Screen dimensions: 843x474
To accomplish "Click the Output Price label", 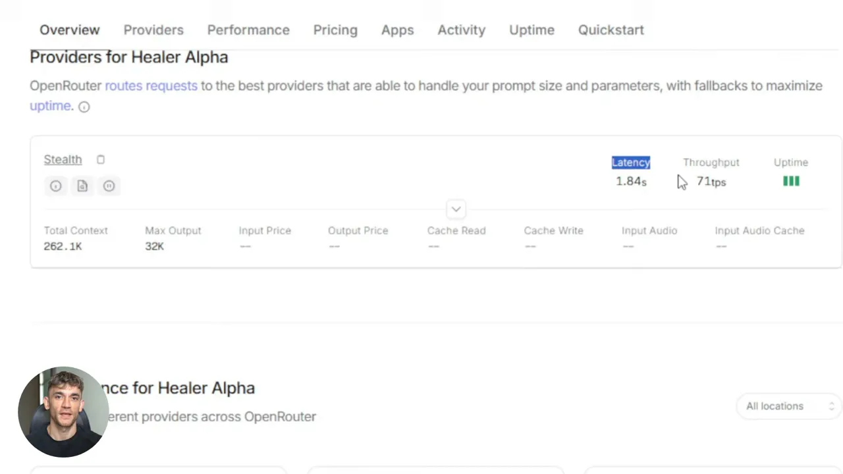I will tap(358, 230).
